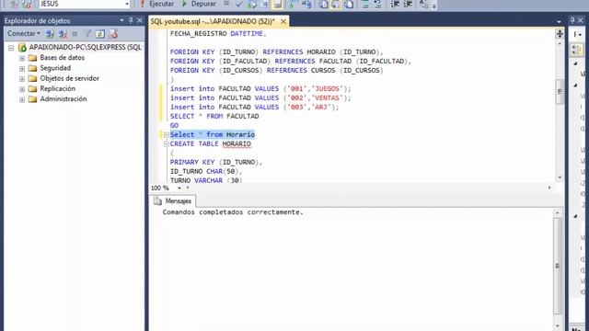Click the Object Explorer filter icon
This screenshot has height=331, width=589.
pyautogui.click(x=87, y=34)
